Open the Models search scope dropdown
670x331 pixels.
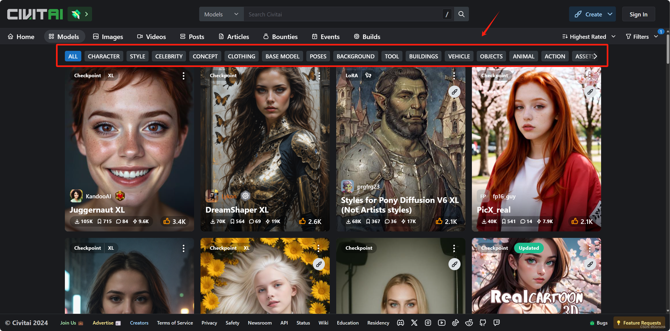point(221,14)
